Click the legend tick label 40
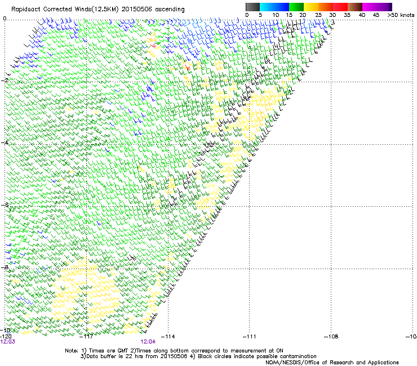This screenshot has width=417, height=366. (362, 15)
